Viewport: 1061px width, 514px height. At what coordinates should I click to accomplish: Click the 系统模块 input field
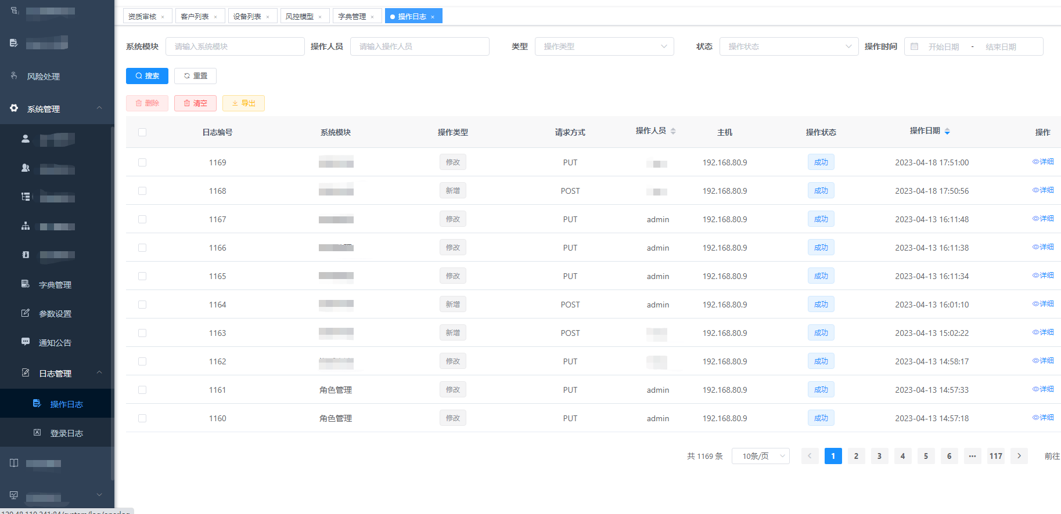[235, 46]
